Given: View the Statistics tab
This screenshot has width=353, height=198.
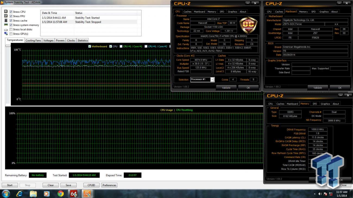Looking at the screenshot, I should click(83, 40).
